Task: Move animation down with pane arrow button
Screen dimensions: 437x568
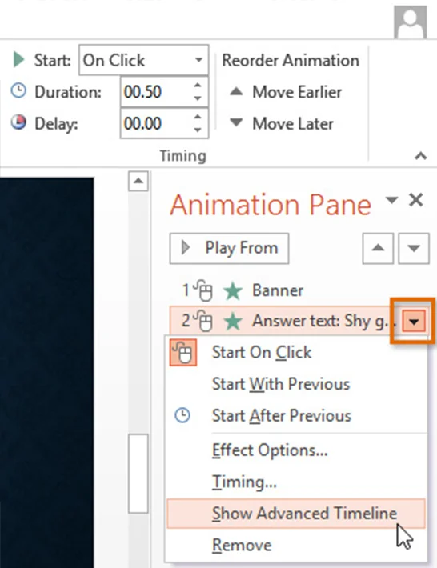Action: (414, 248)
